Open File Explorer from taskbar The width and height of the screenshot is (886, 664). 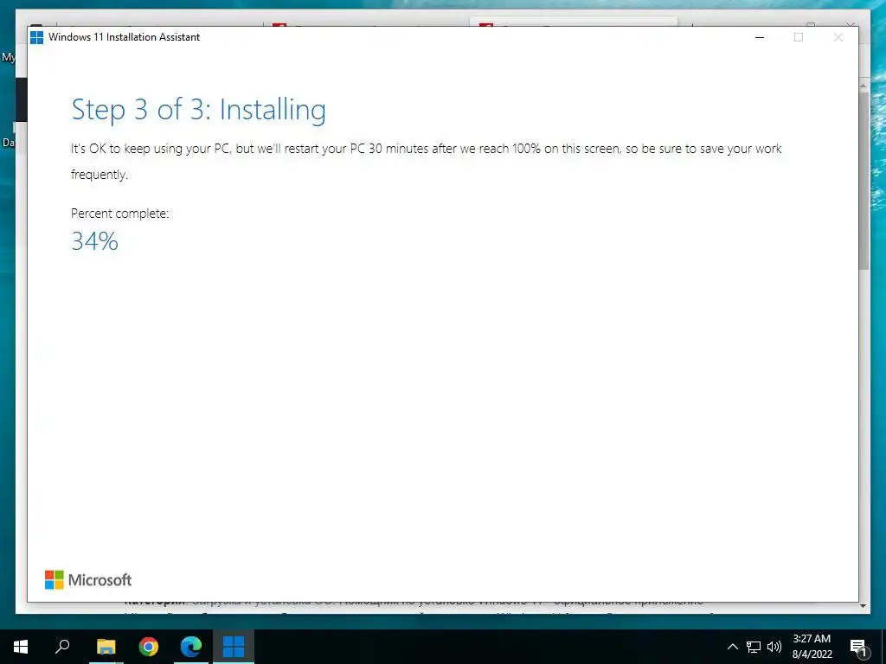[106, 647]
